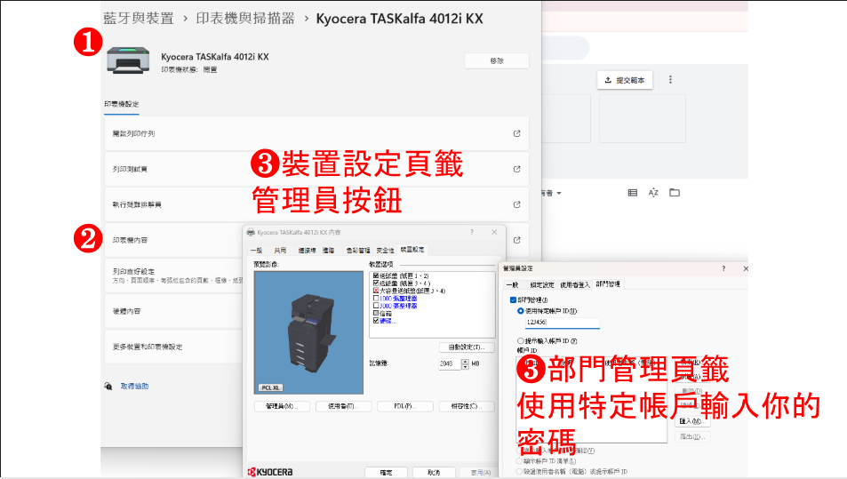Click 取得協助 link
The height and width of the screenshot is (479, 847).
134,386
